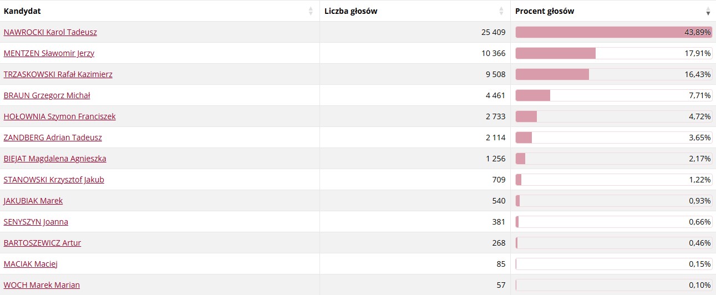Image resolution: width=716 pixels, height=295 pixels.
Task: Click the 25 409 vote count cell
Action: tap(415, 32)
